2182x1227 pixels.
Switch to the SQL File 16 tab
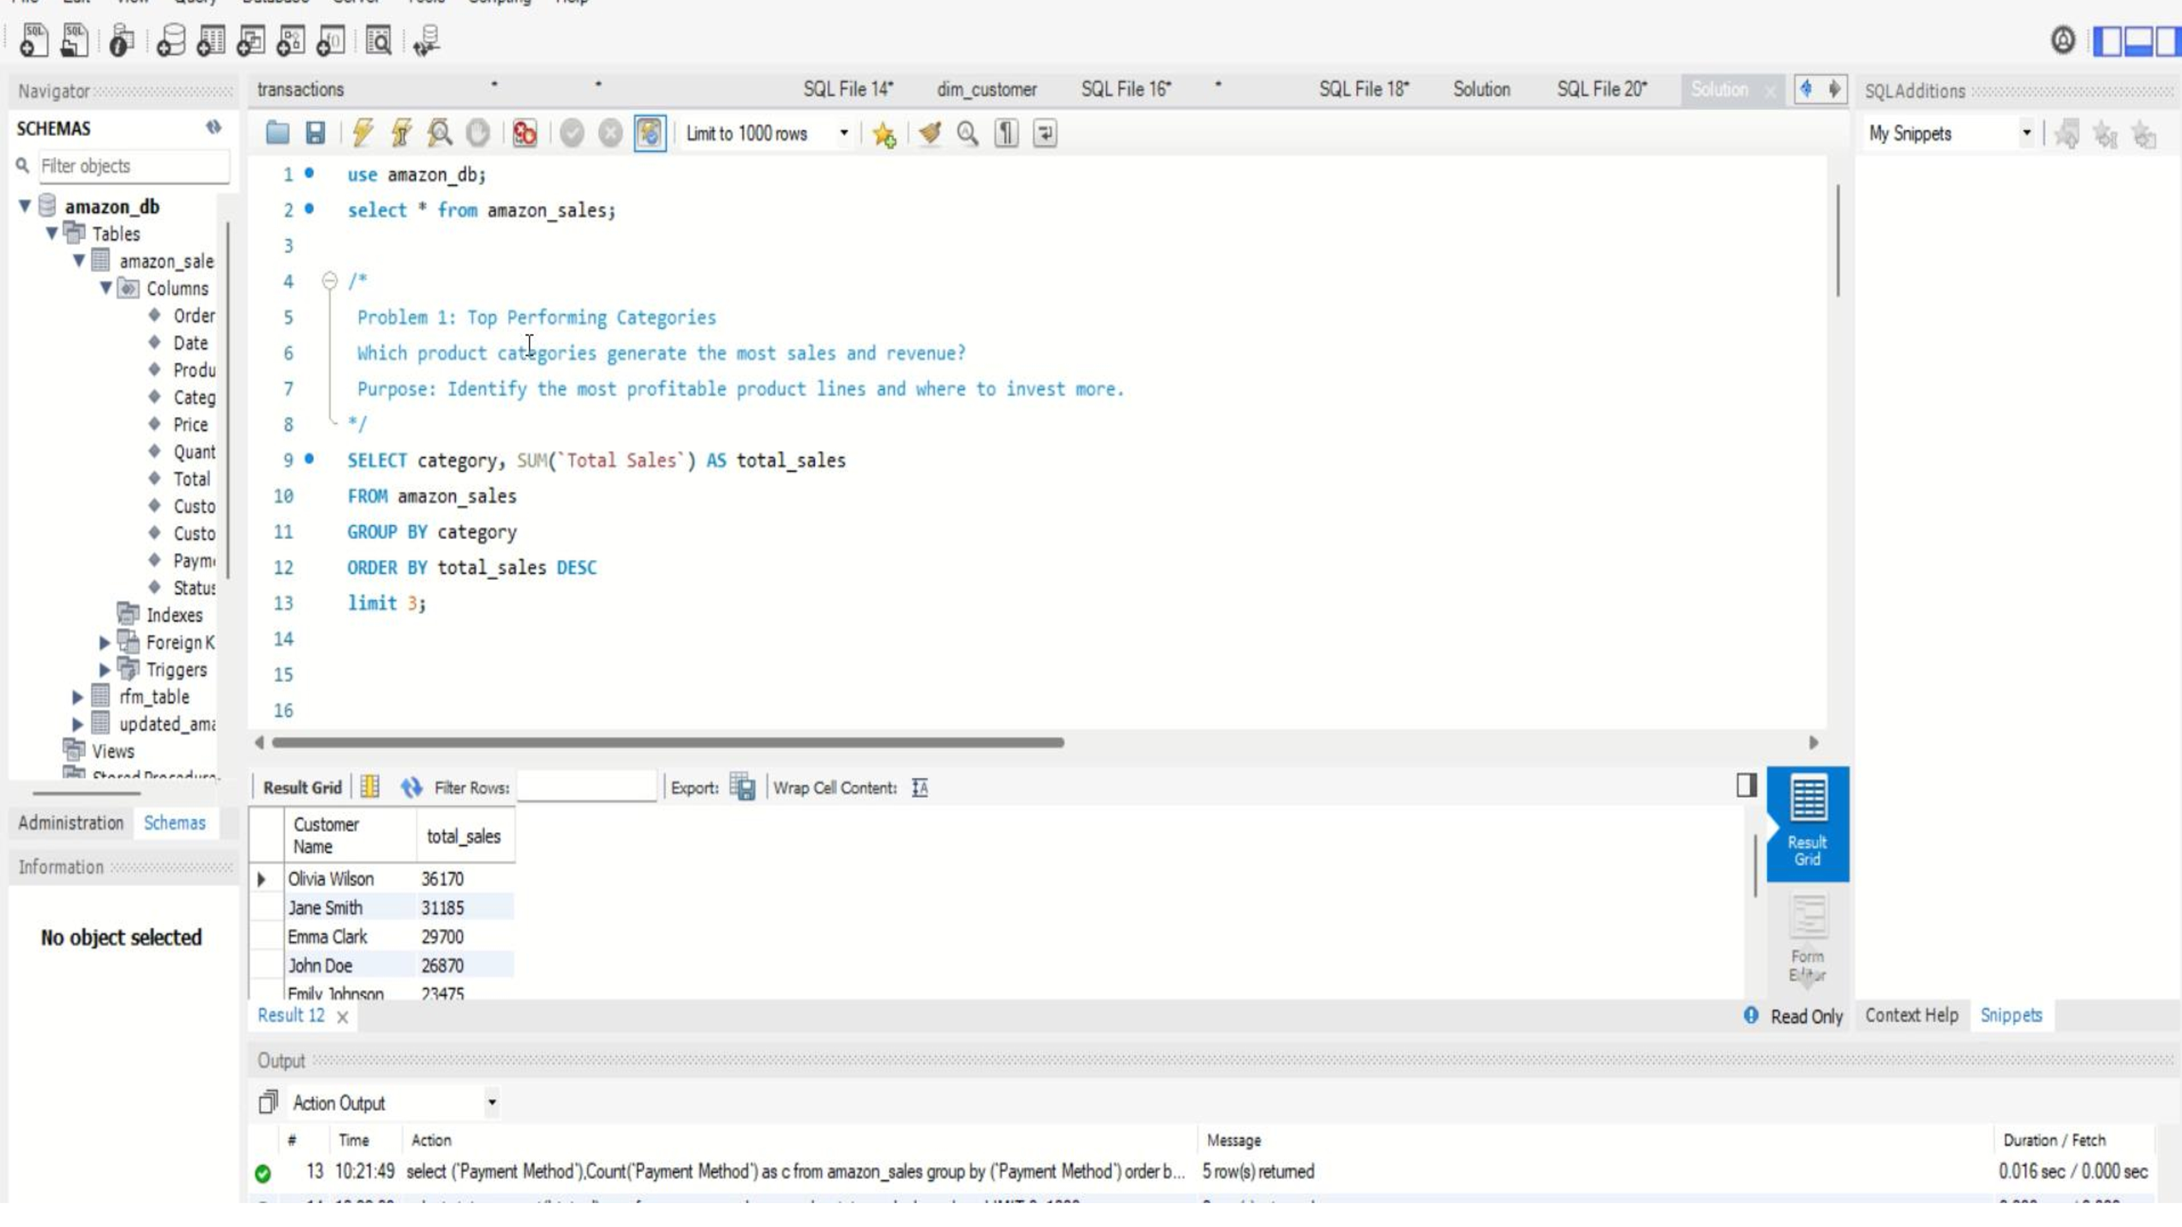click(x=1126, y=89)
